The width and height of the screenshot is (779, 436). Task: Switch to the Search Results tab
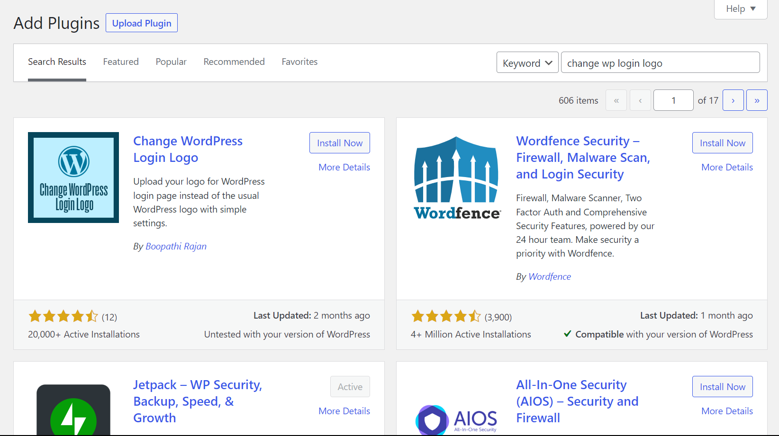pyautogui.click(x=57, y=62)
